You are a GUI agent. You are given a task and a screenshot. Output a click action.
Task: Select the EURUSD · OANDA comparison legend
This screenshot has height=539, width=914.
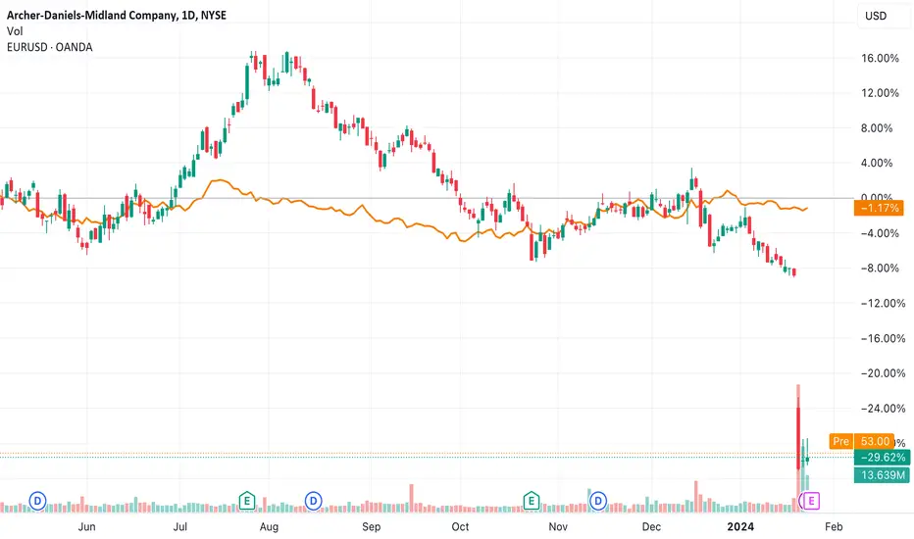[x=50, y=47]
